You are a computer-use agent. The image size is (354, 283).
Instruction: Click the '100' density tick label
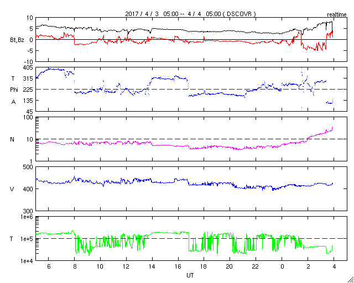pyautogui.click(x=29, y=117)
